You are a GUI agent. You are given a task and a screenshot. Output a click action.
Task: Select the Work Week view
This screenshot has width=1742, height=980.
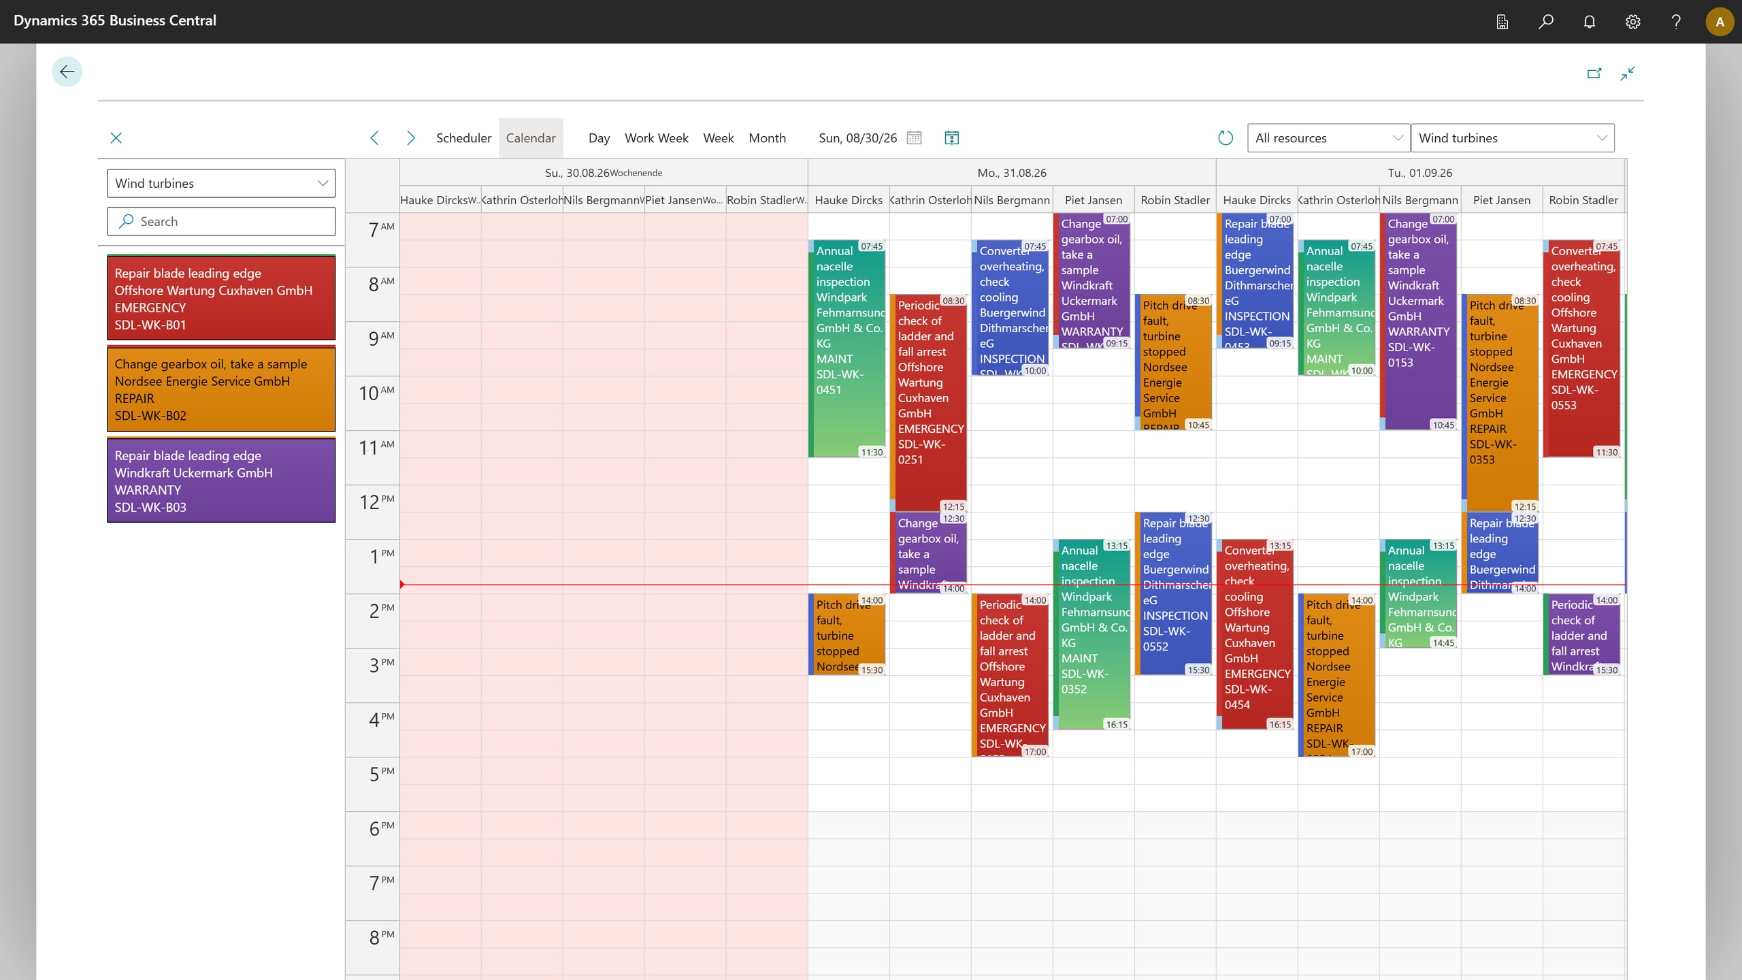[x=656, y=137]
